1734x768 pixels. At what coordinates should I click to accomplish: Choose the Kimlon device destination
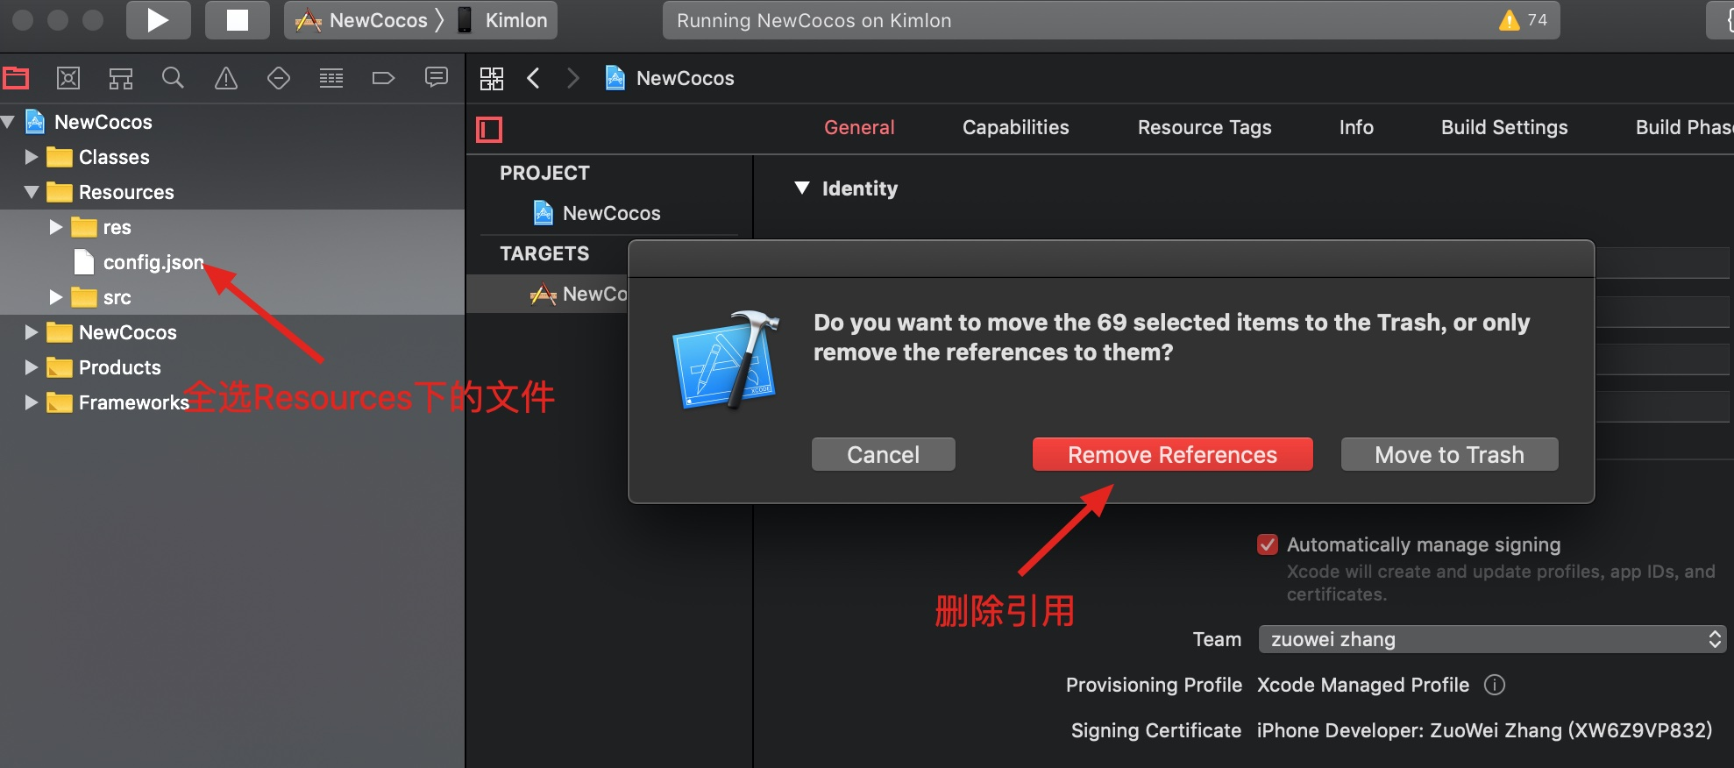click(504, 20)
